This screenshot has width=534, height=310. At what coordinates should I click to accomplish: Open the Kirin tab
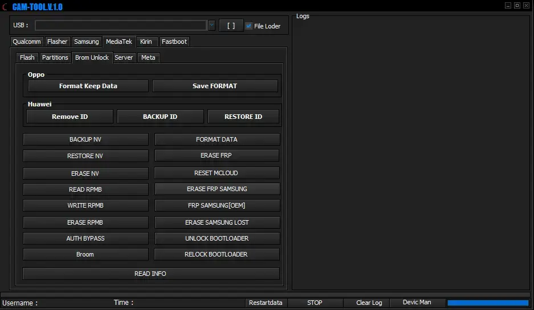[146, 42]
